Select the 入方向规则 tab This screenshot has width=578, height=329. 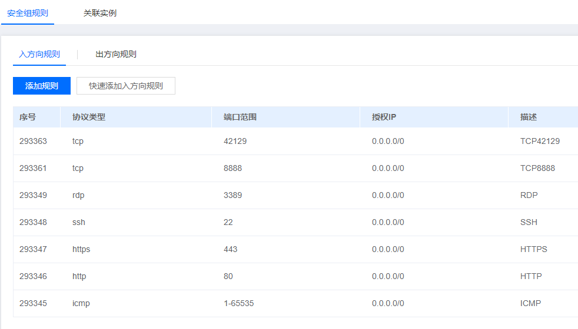39,55
